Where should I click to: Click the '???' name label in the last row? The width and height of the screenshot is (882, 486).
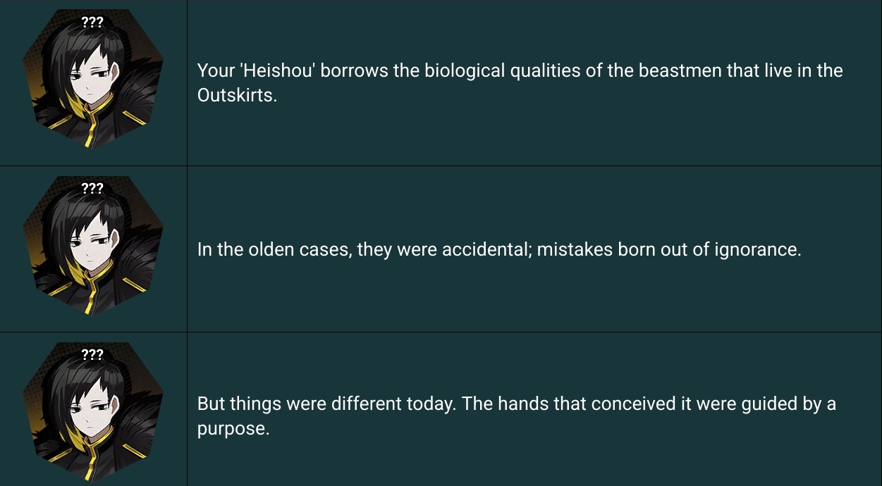coord(92,354)
